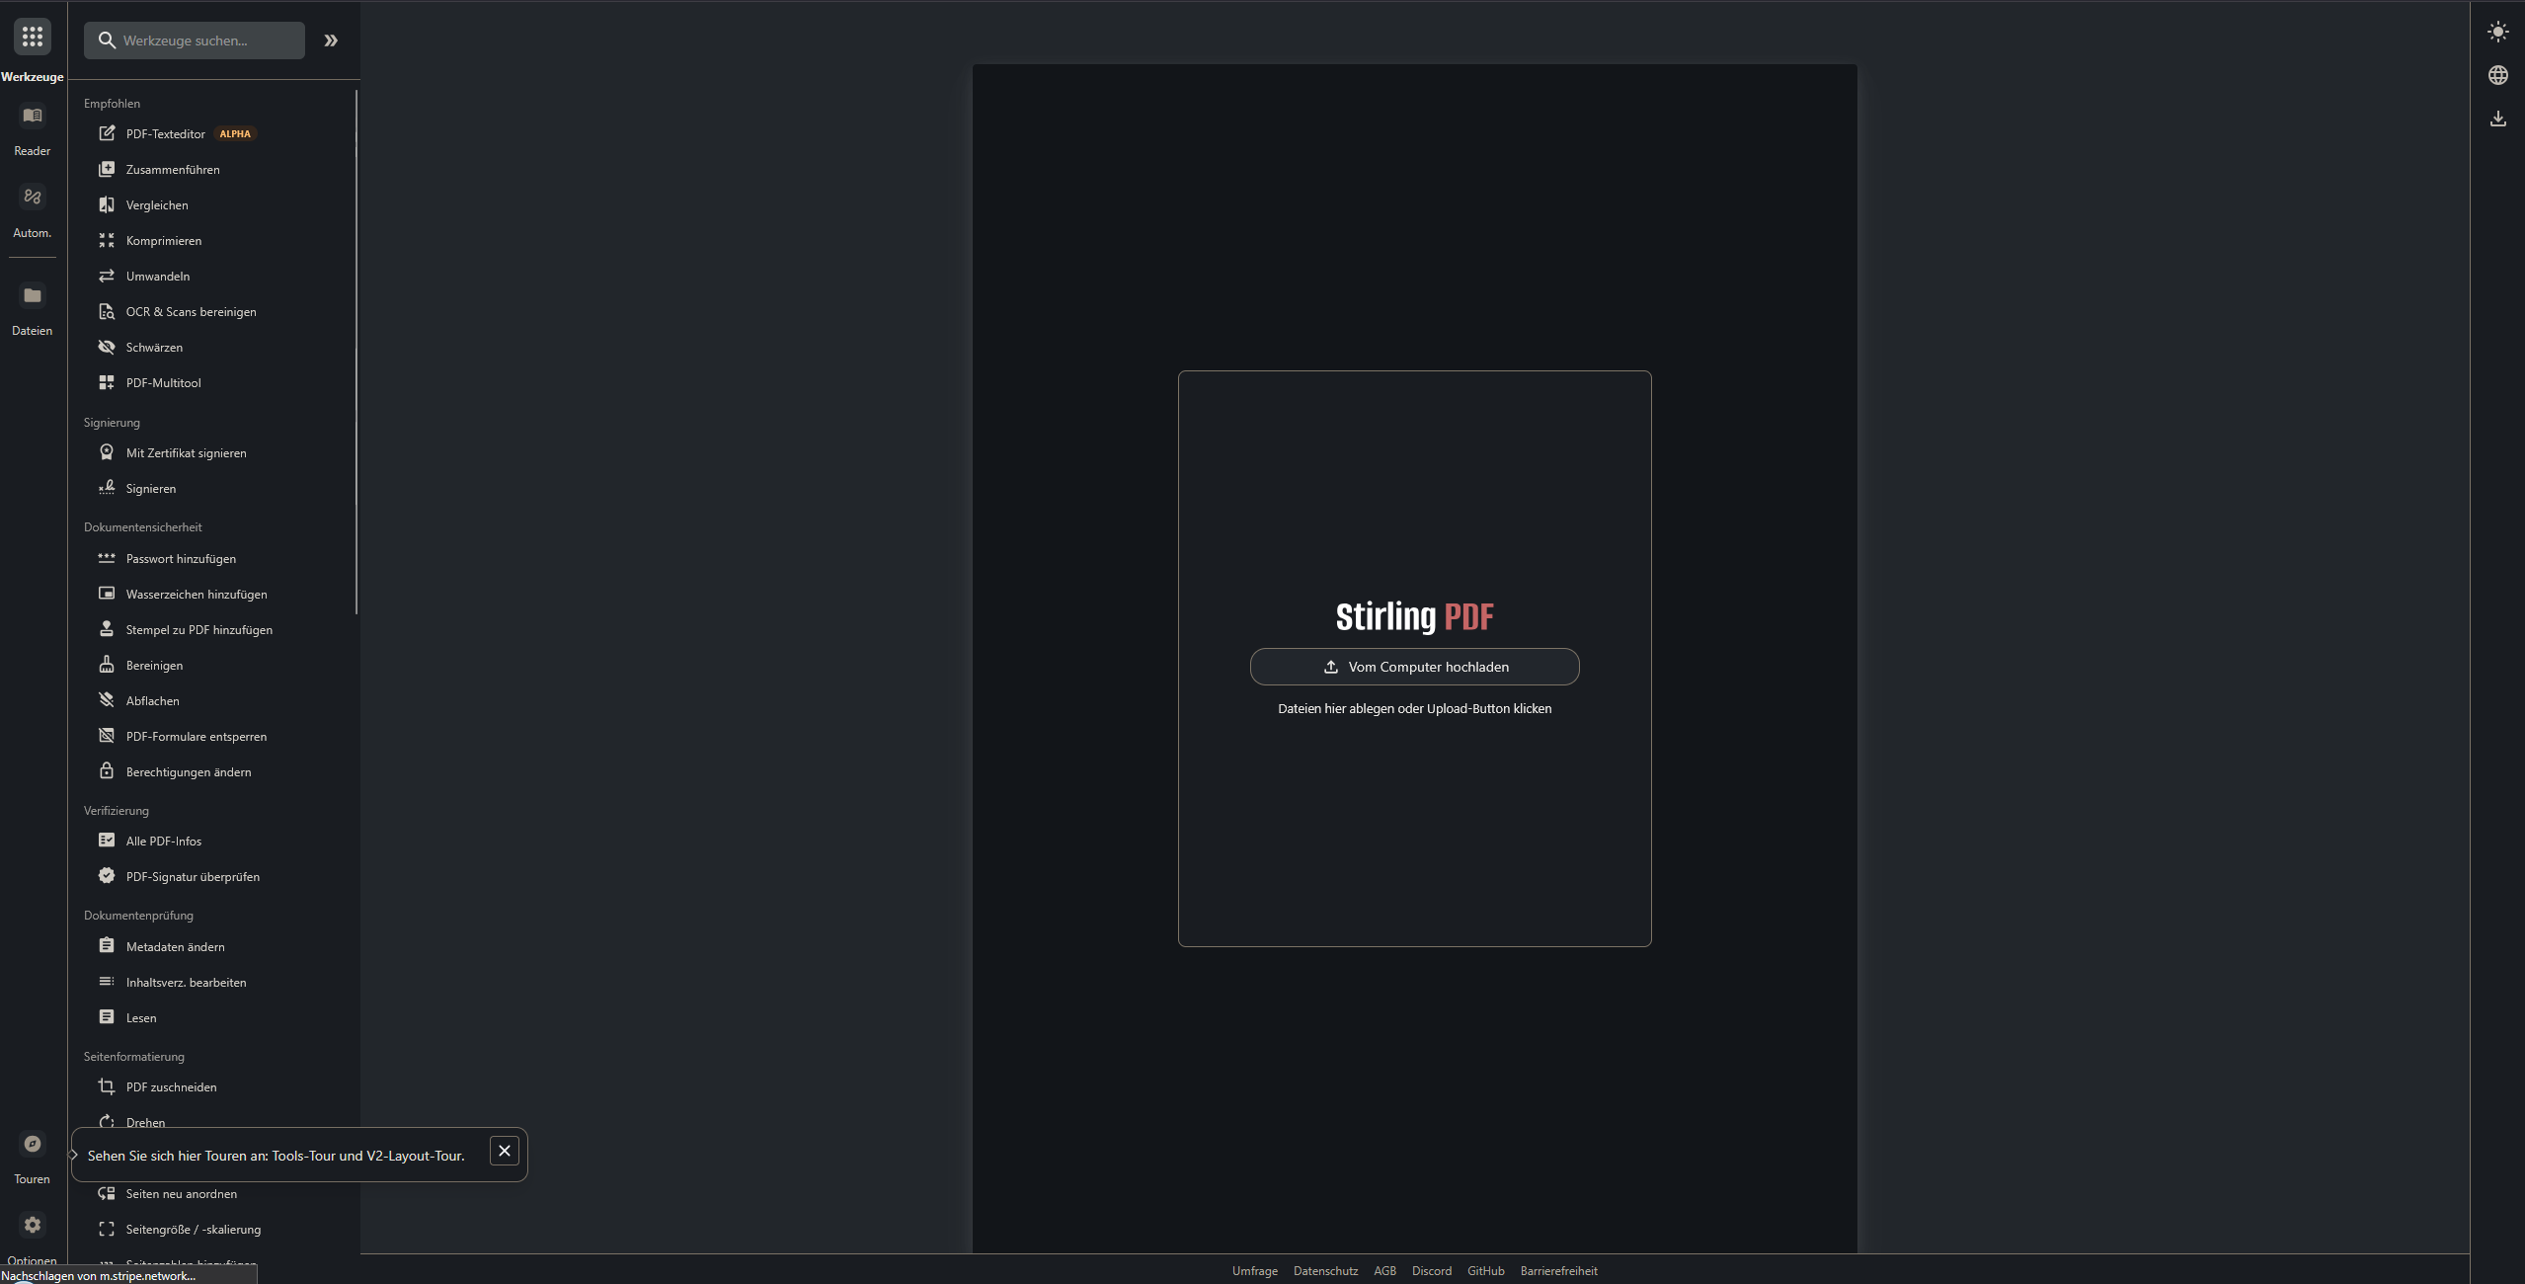Select the Schwärzen redaction tool
This screenshot has height=1284, width=2525.
point(154,348)
